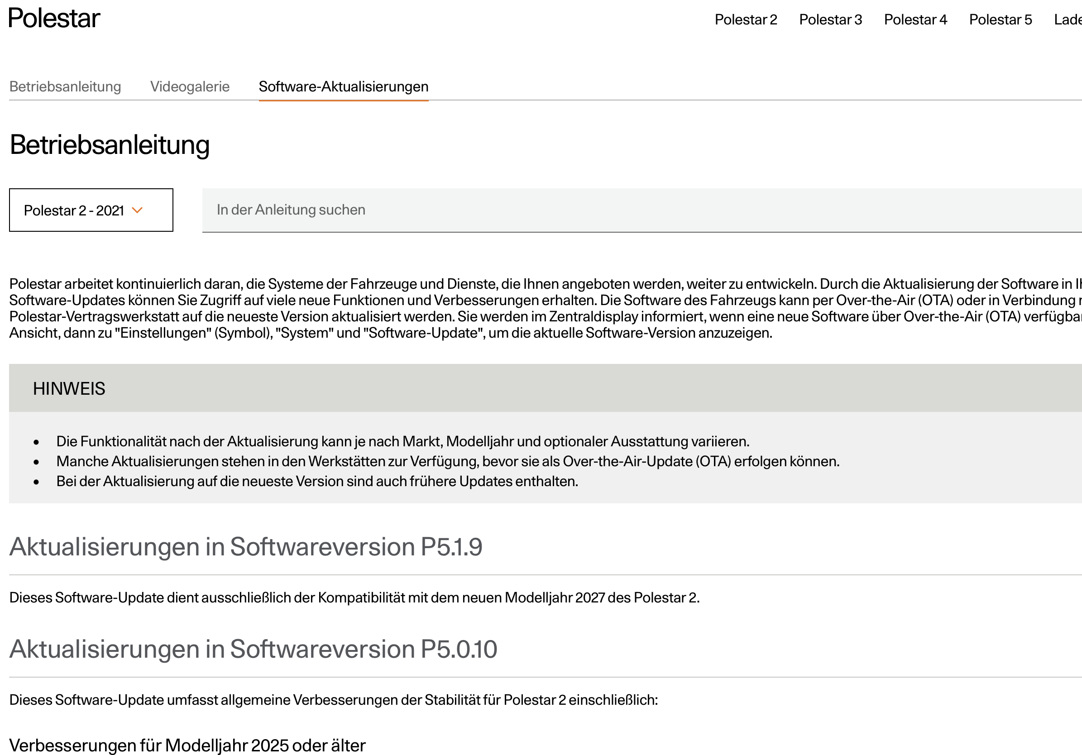The width and height of the screenshot is (1082, 755).
Task: Click the P5.1.9 Modelljahr 2027 description text
Action: point(354,597)
